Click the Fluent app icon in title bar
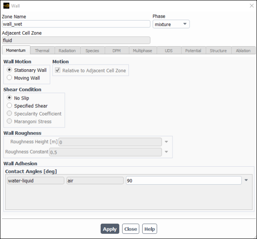The width and height of the screenshot is (257, 239). (x=6, y=6)
